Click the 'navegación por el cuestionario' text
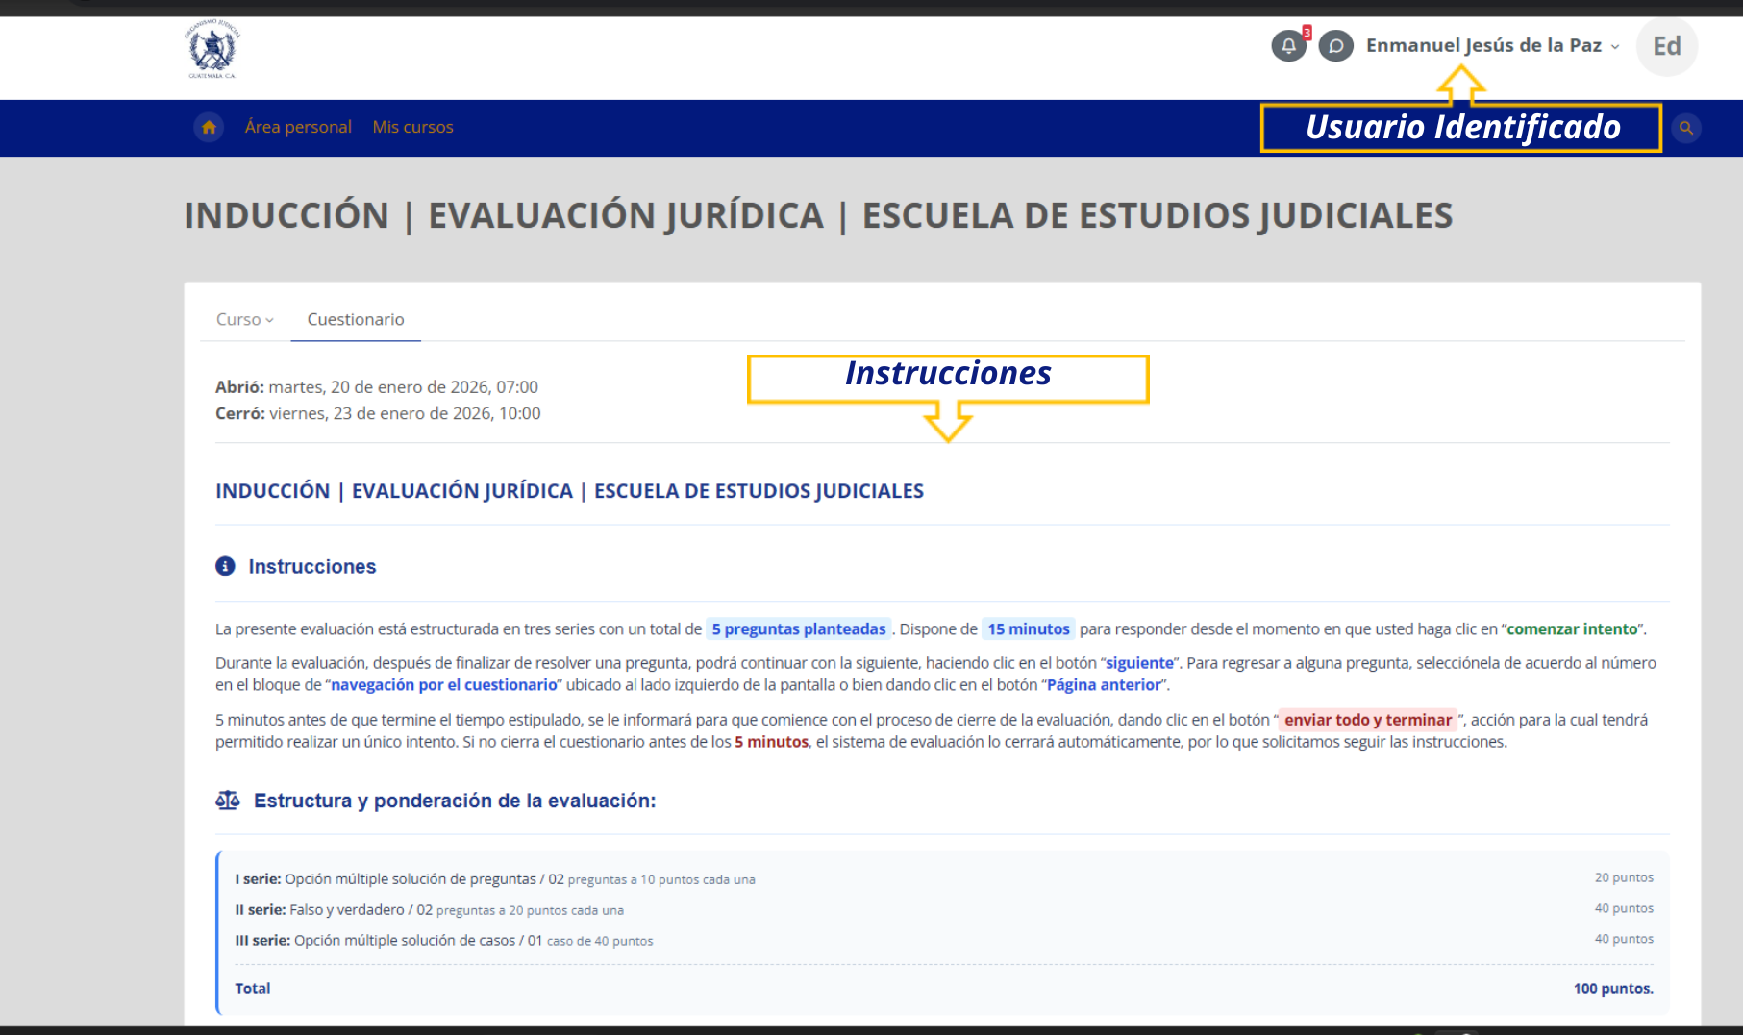This screenshot has height=1035, width=1743. 443,685
